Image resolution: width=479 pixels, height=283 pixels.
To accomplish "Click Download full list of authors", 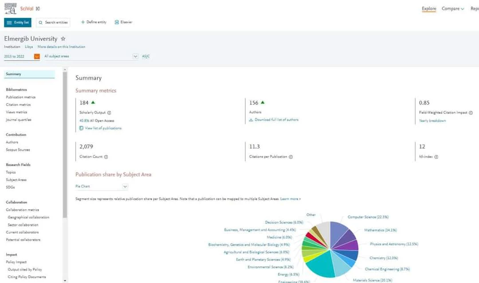I will 276,120.
